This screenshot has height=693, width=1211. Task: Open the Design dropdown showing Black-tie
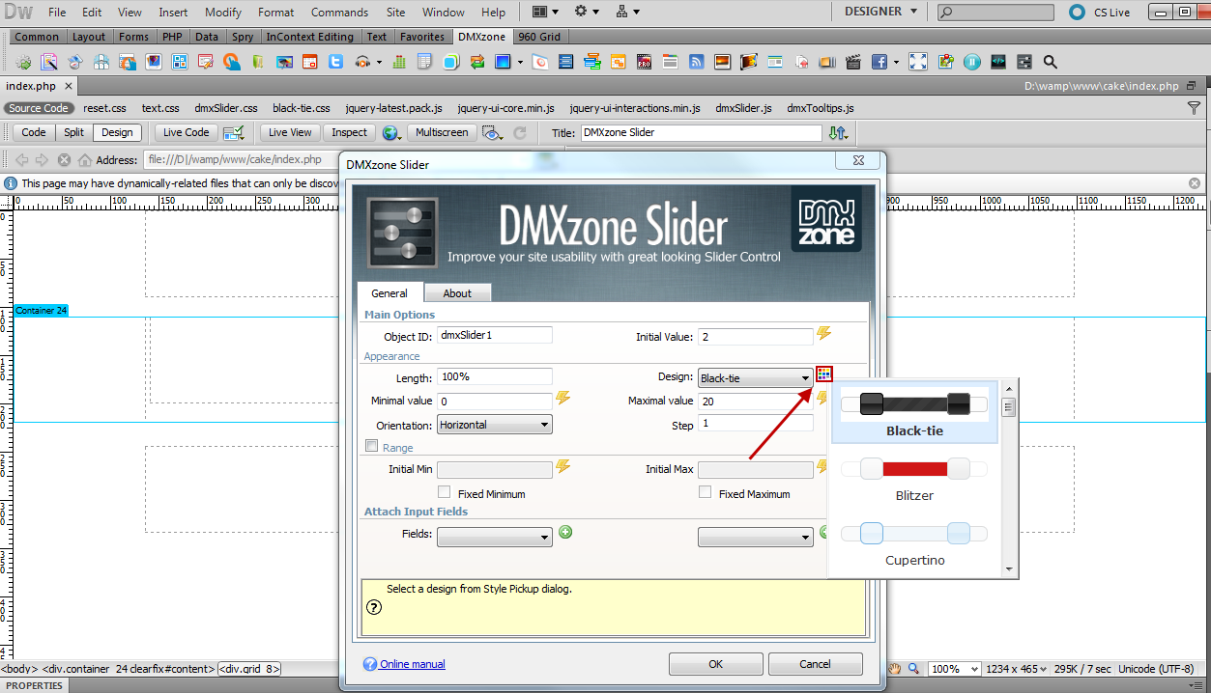(x=755, y=378)
